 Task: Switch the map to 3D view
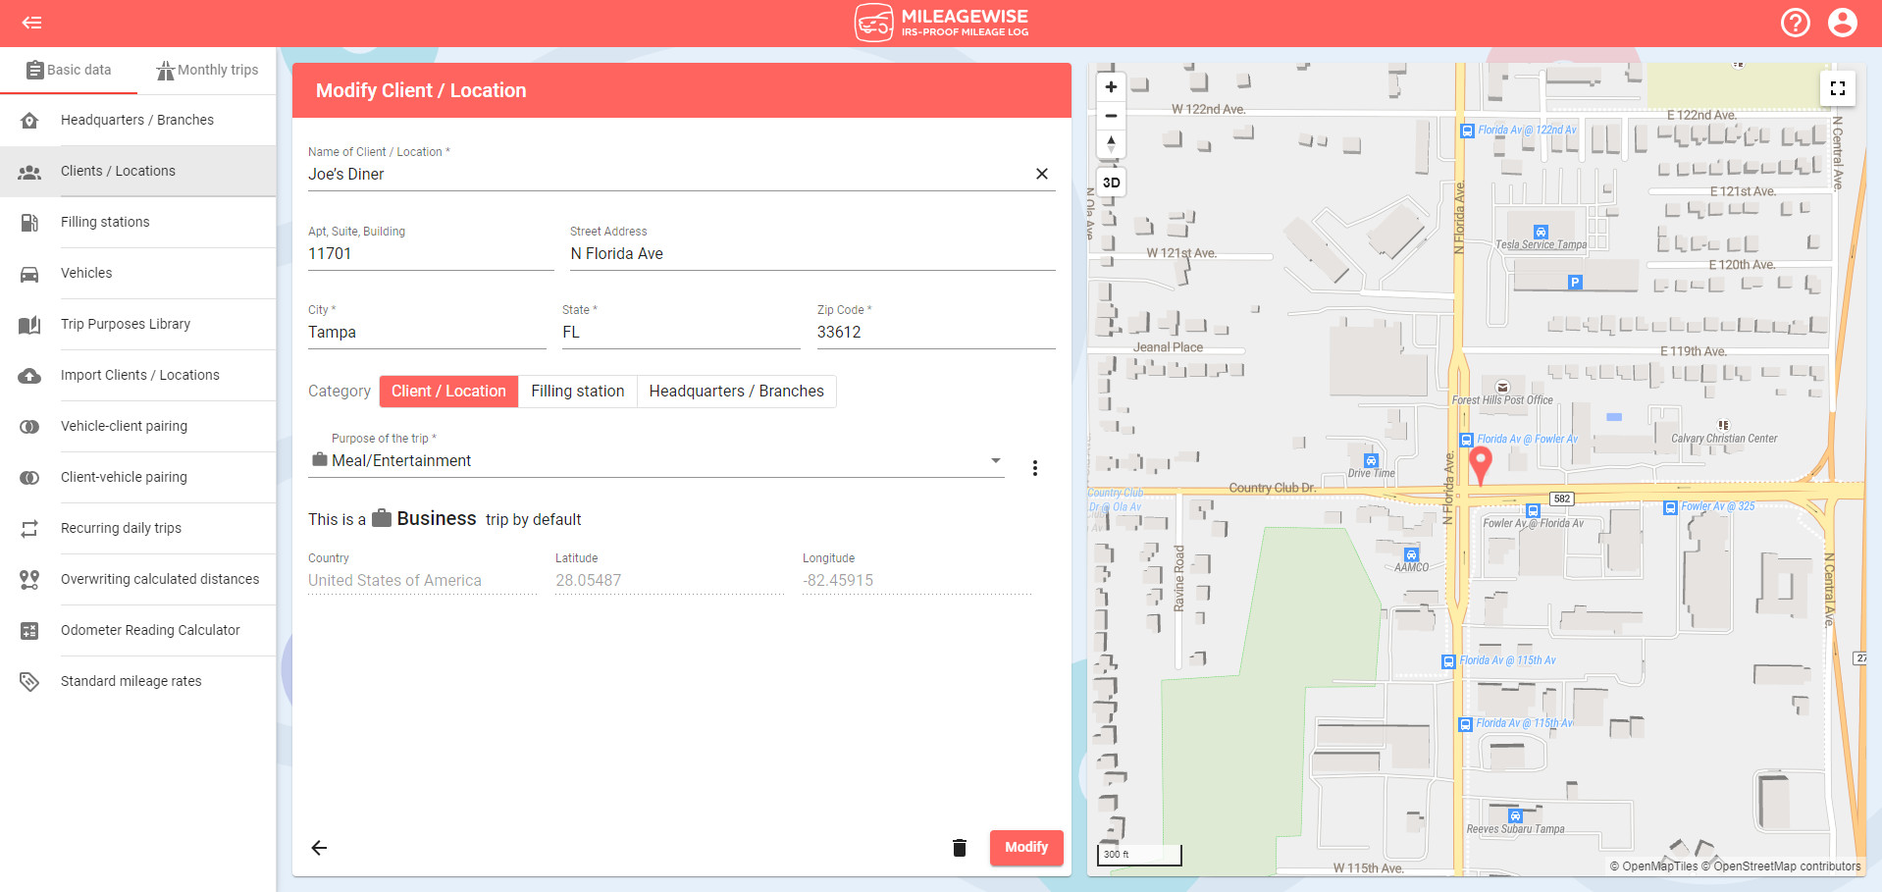coord(1111,183)
